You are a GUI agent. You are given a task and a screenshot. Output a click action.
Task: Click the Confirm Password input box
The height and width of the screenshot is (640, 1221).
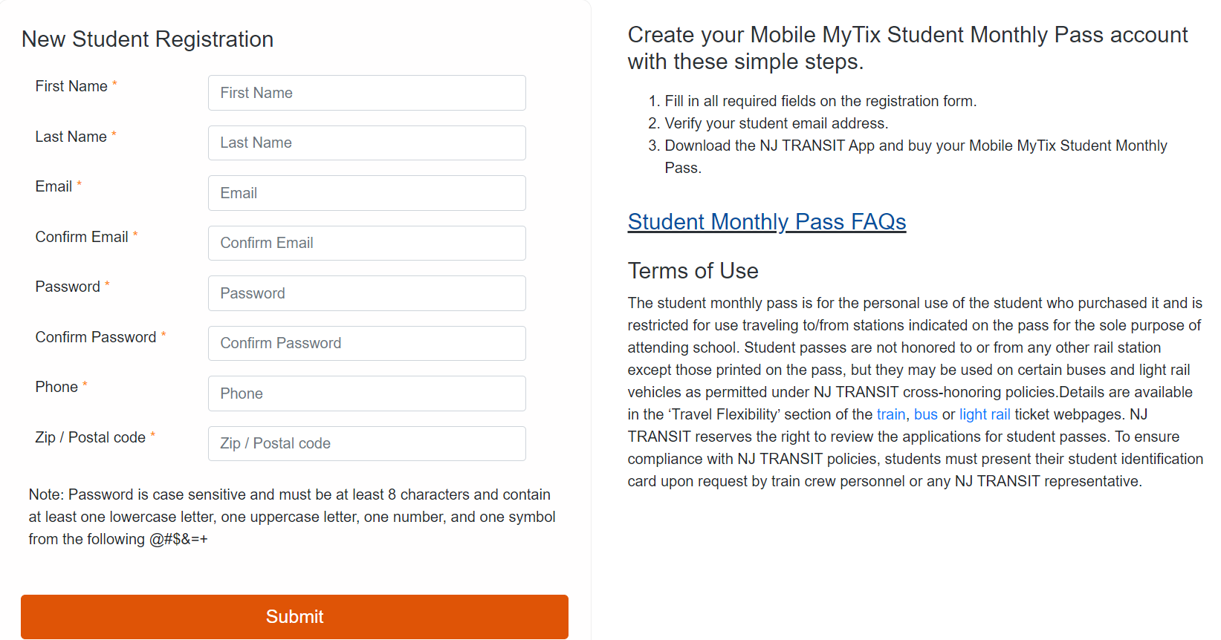point(366,343)
